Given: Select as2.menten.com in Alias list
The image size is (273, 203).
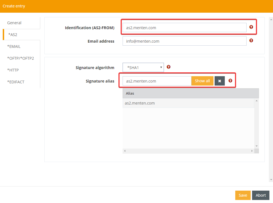Looking at the screenshot, I should coord(140,103).
